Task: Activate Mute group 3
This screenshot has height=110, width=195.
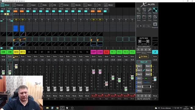Action: pyautogui.click(x=146, y=96)
